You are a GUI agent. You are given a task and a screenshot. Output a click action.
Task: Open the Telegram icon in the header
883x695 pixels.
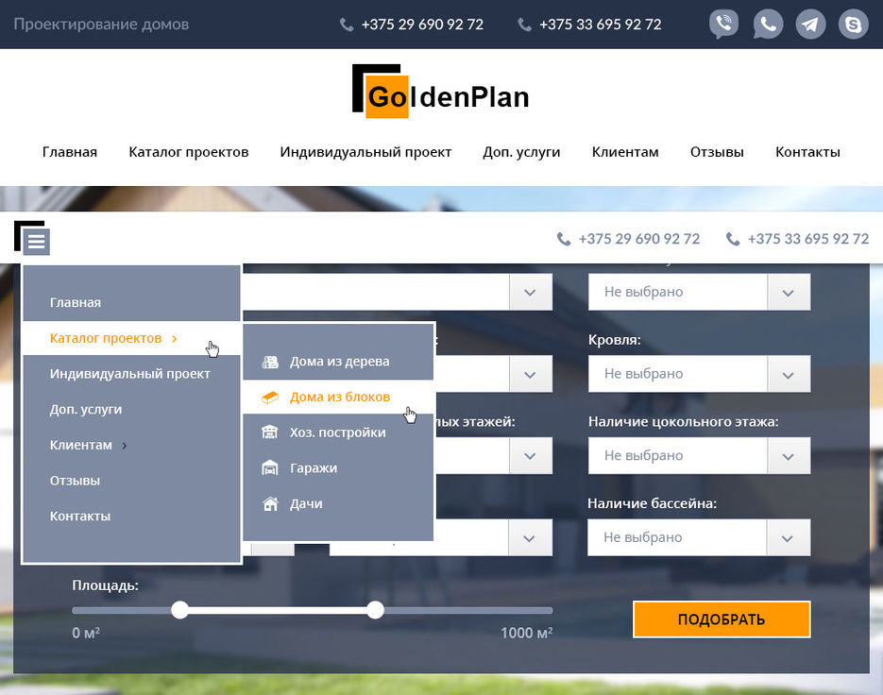click(x=810, y=23)
